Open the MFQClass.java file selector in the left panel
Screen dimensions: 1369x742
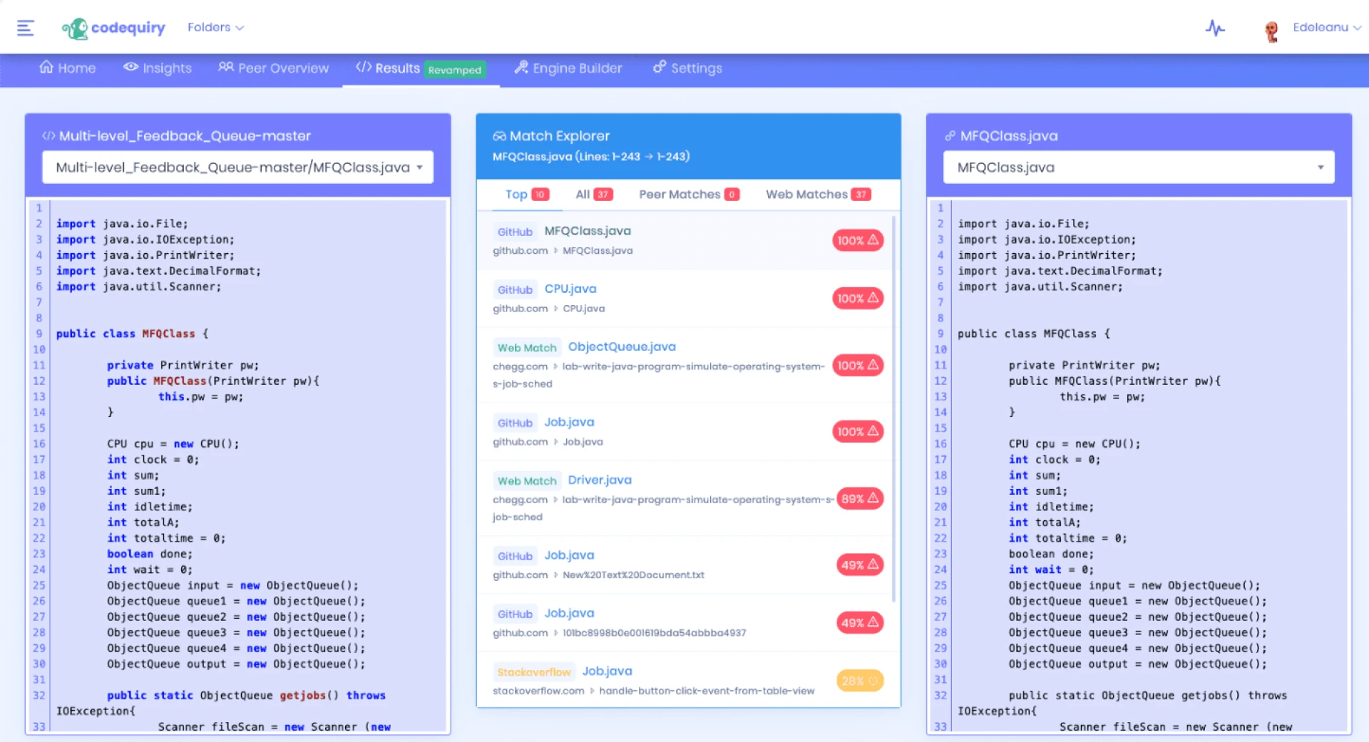click(x=237, y=167)
